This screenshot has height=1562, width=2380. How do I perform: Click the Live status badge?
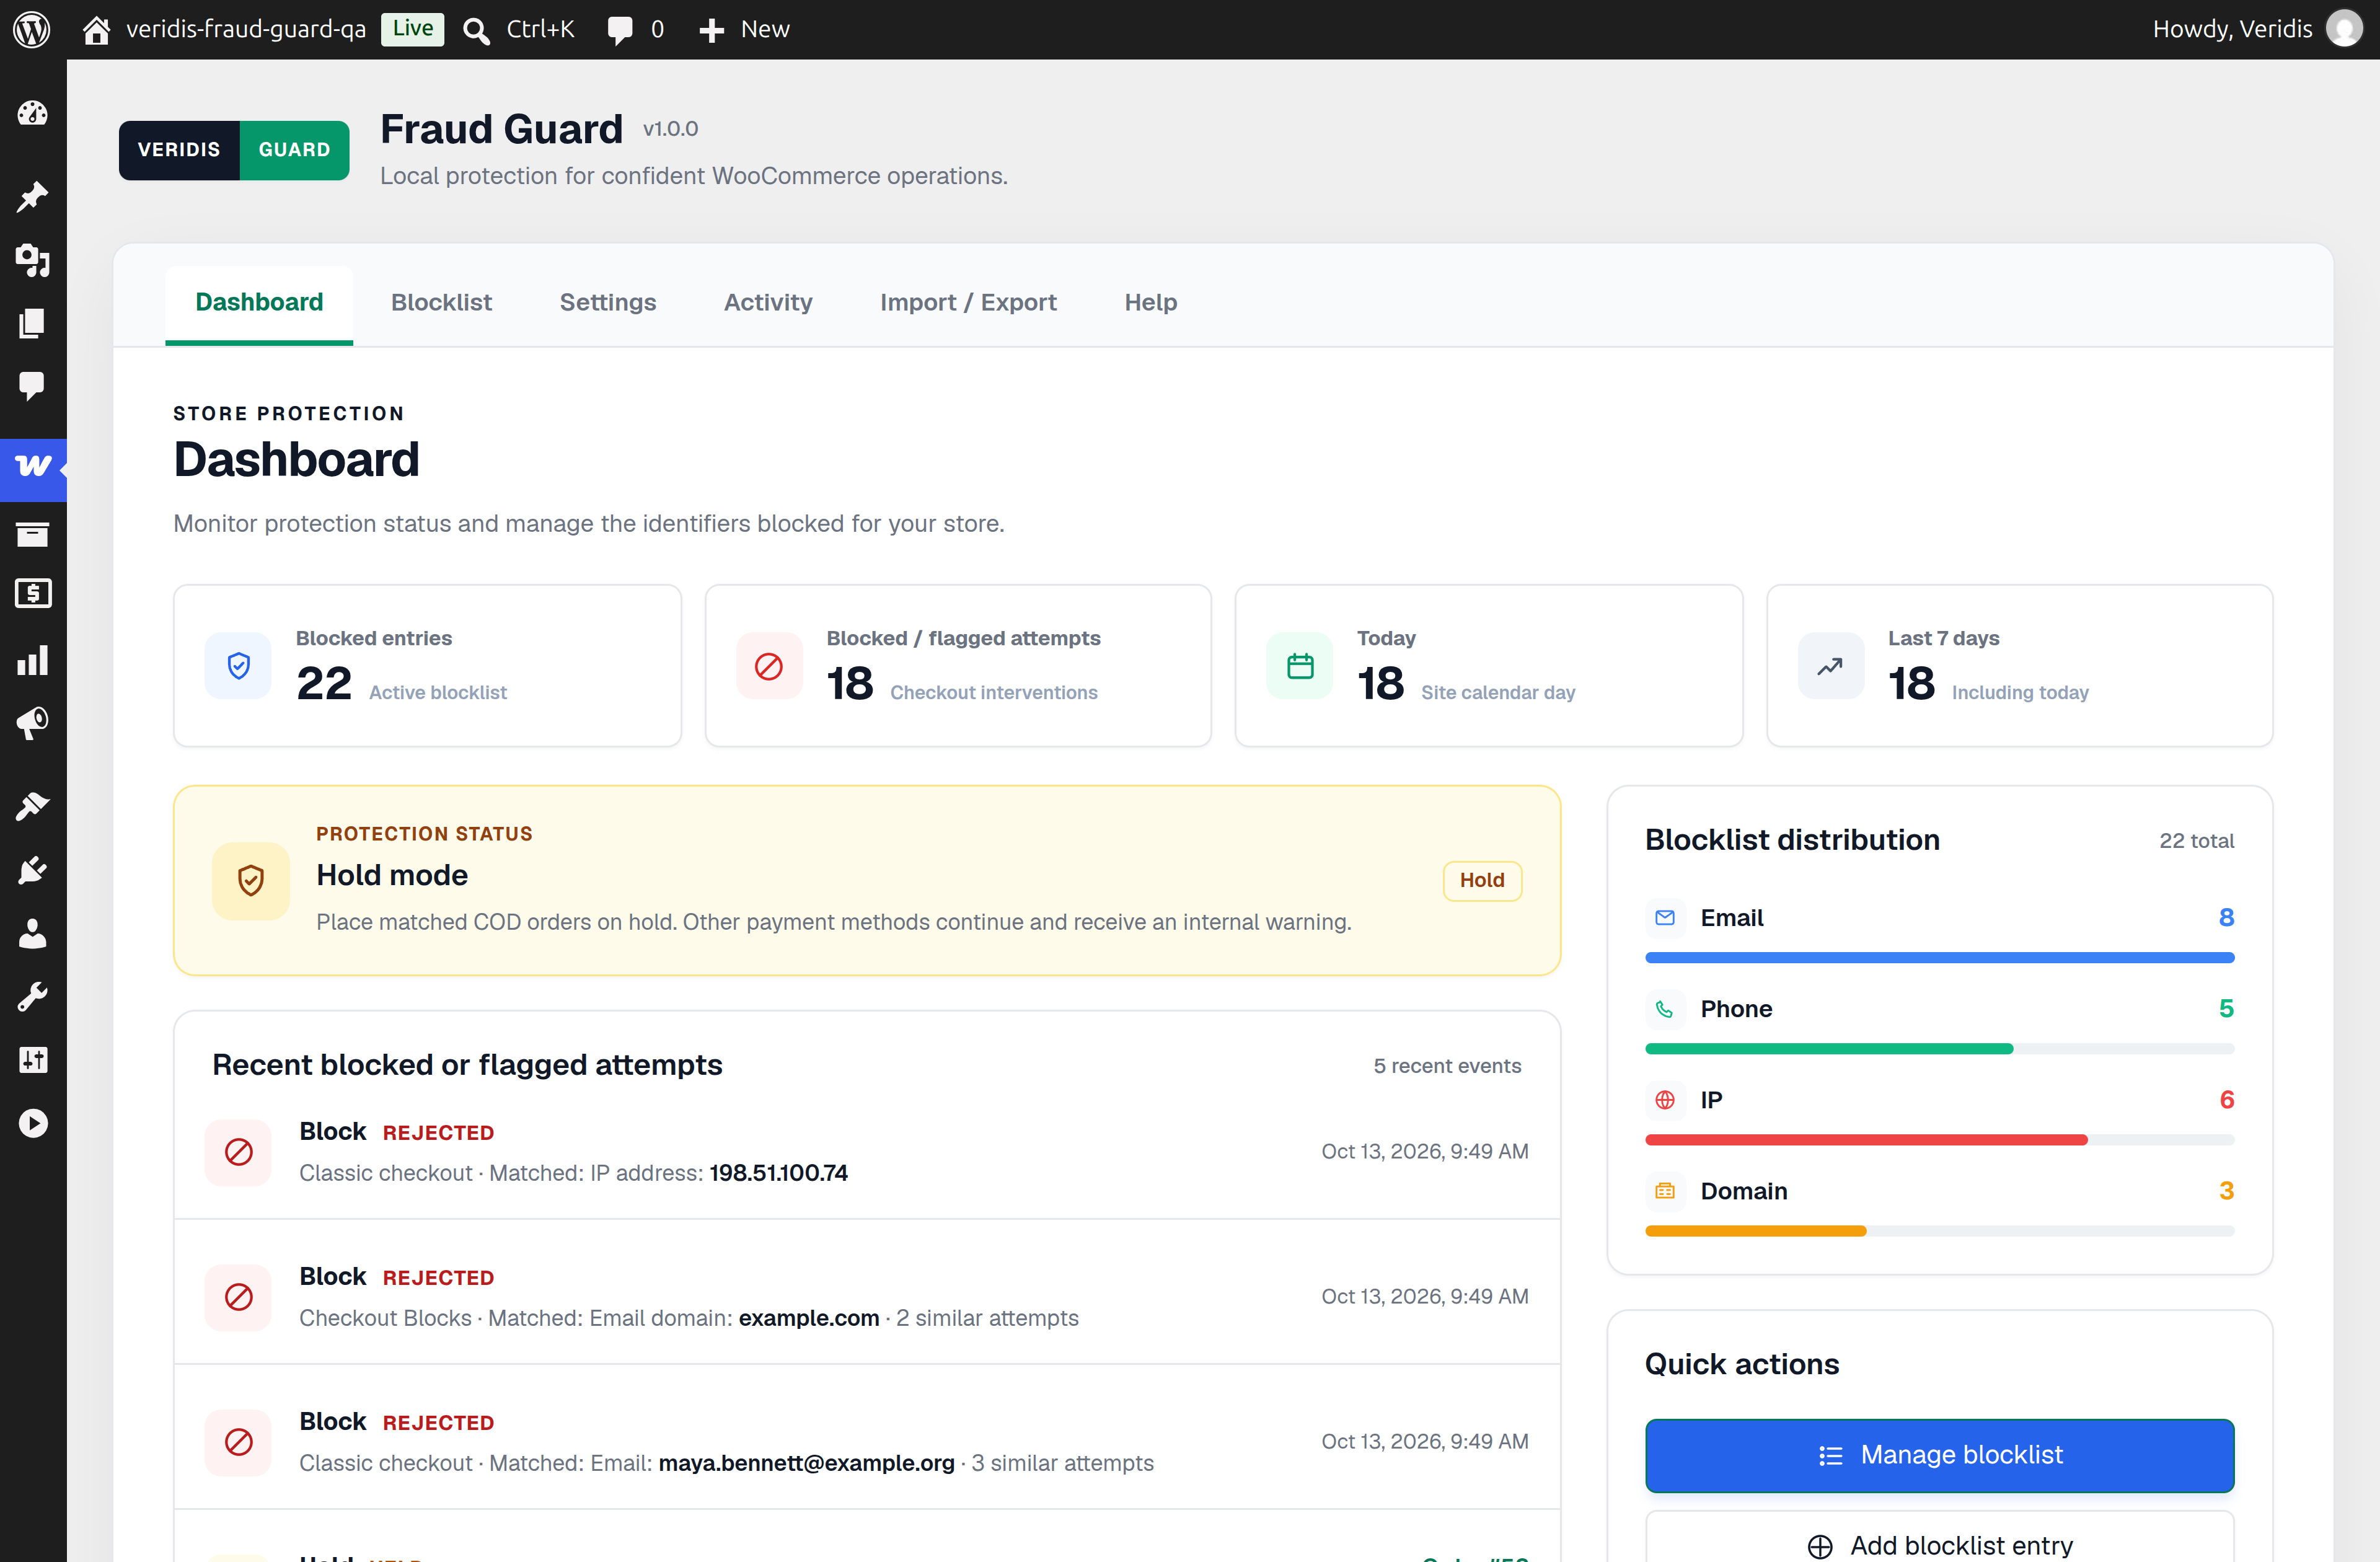point(412,29)
